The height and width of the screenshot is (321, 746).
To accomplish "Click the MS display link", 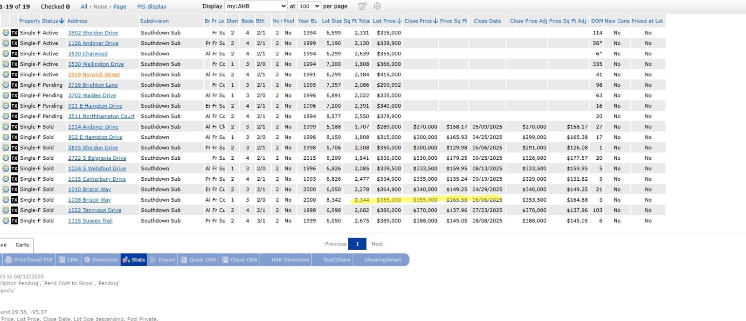I will coord(152,7).
